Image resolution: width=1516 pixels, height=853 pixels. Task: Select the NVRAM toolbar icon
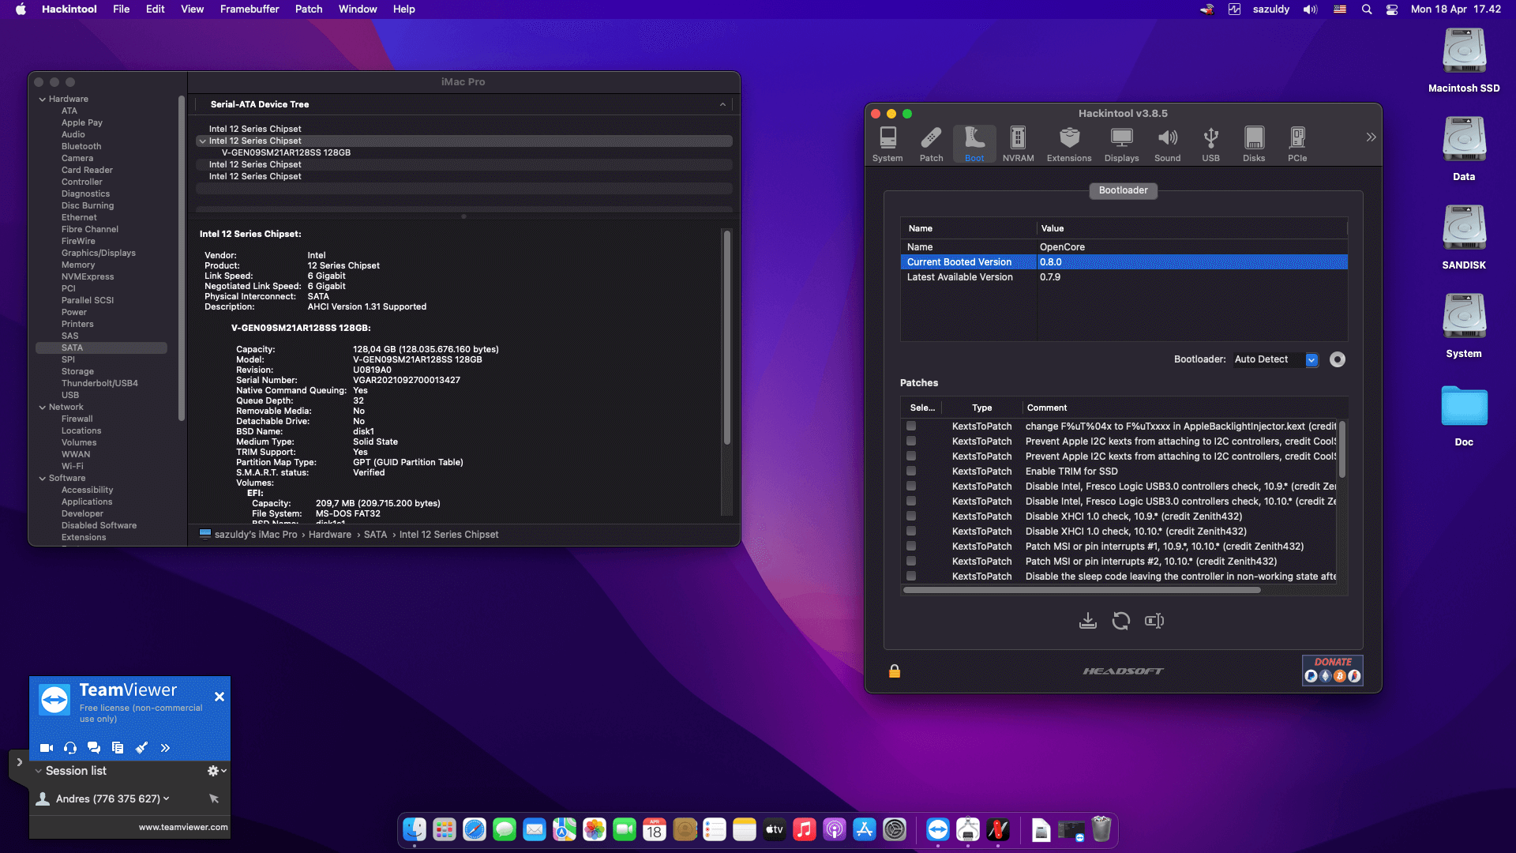click(1018, 145)
